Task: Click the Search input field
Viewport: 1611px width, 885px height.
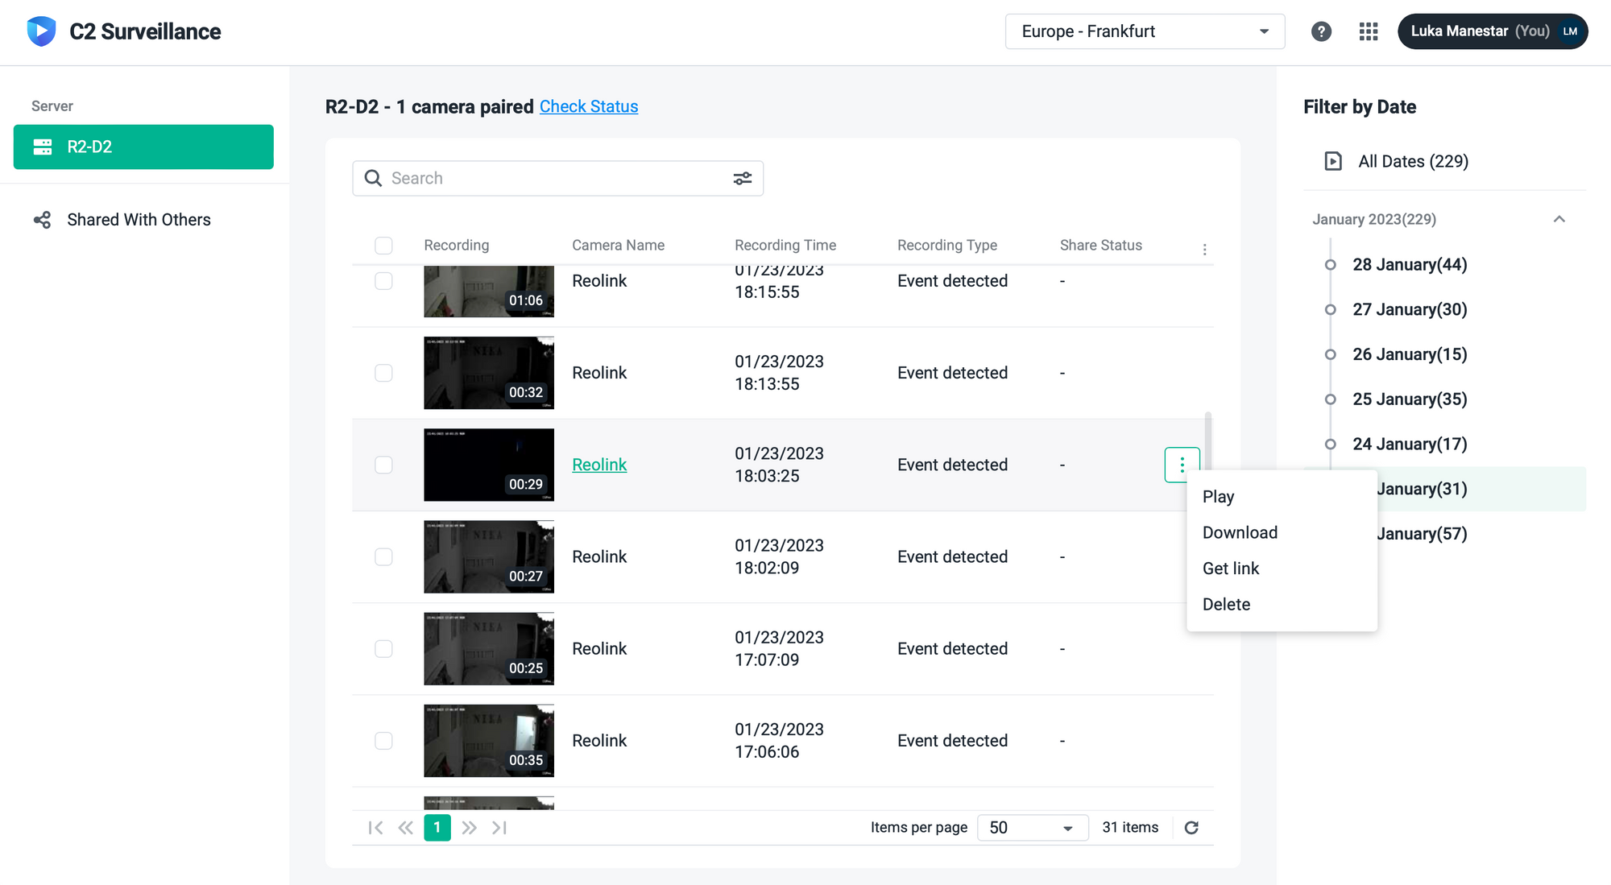Action: pyautogui.click(x=558, y=178)
